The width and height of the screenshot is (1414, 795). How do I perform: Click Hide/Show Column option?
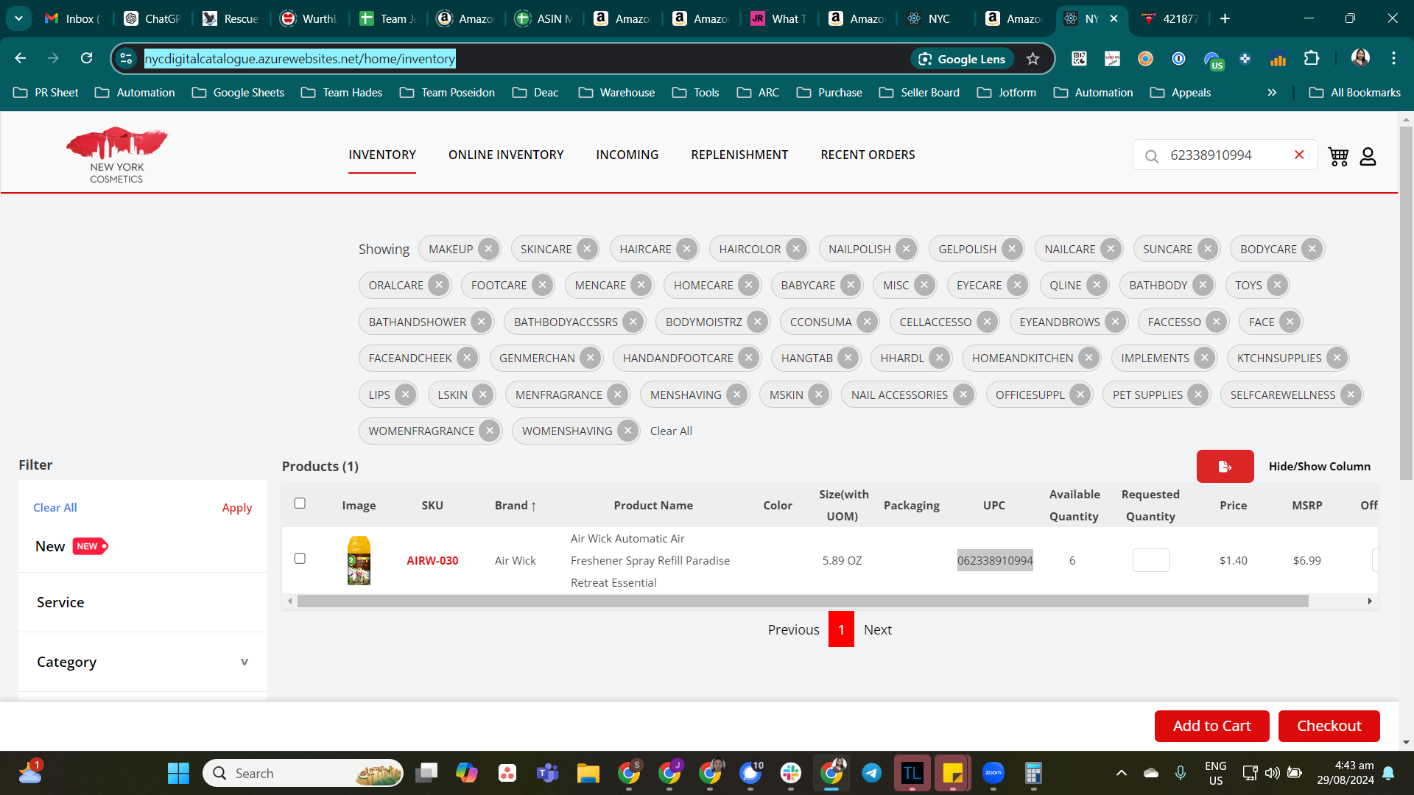1320,467
